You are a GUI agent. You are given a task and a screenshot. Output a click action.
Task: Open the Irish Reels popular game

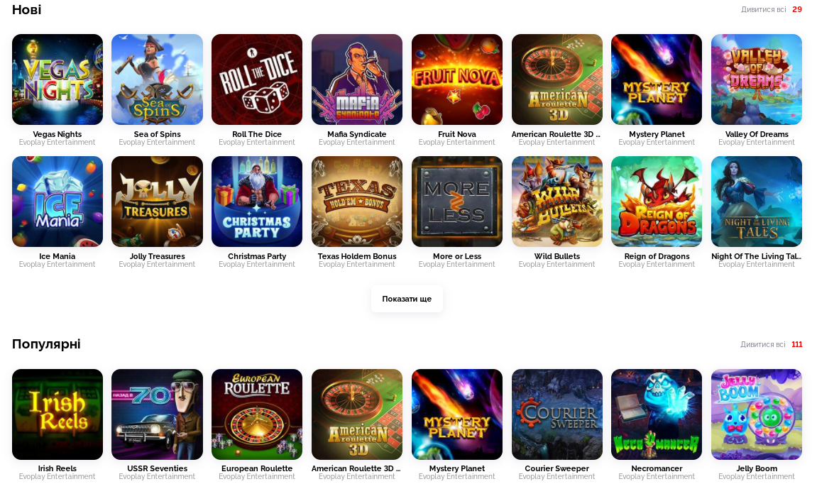click(57, 414)
